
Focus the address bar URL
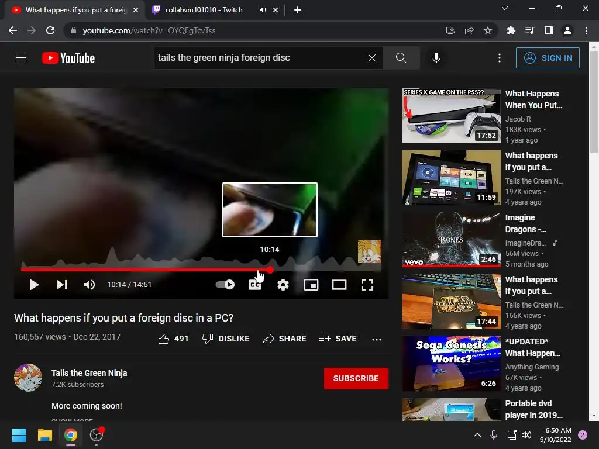point(149,30)
